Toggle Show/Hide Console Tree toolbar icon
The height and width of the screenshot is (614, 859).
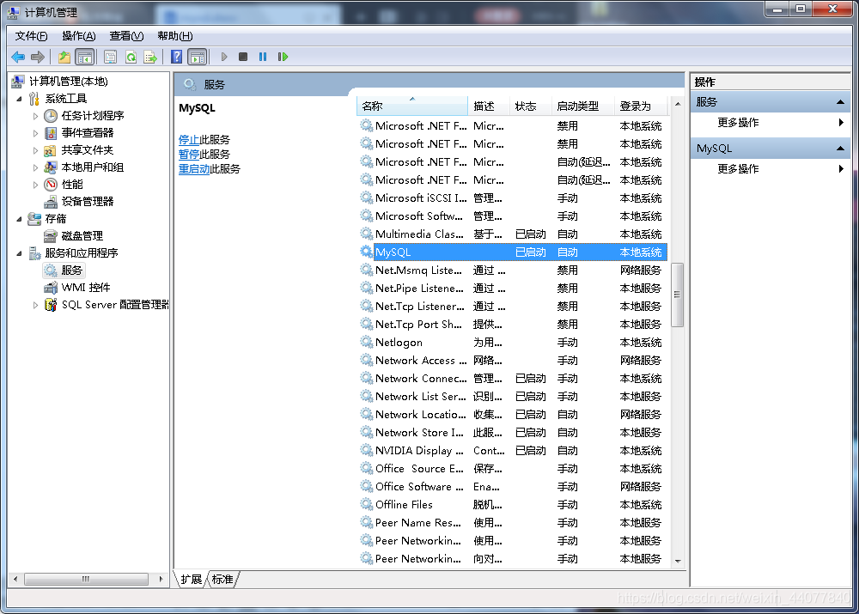pyautogui.click(x=84, y=57)
